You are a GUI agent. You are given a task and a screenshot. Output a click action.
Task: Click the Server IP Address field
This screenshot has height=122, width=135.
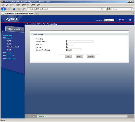pos(74,50)
